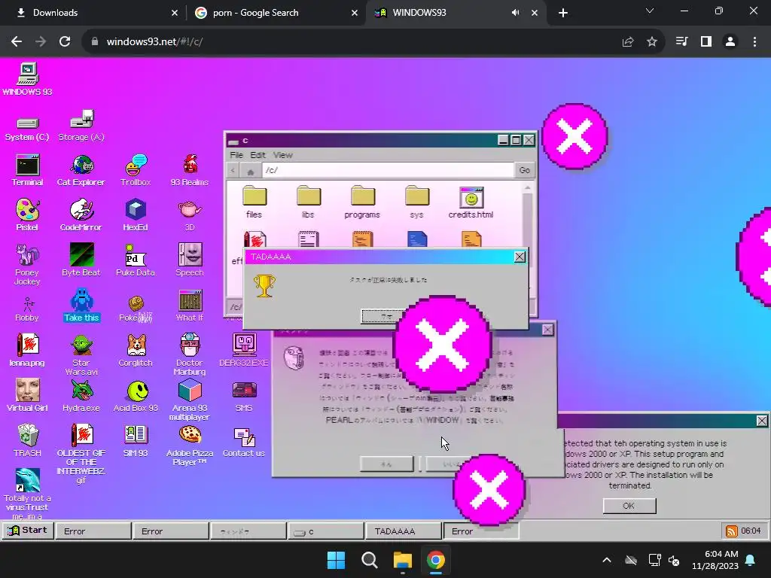
Task: Switch to the Downloads browser tab
Action: [x=97, y=13]
